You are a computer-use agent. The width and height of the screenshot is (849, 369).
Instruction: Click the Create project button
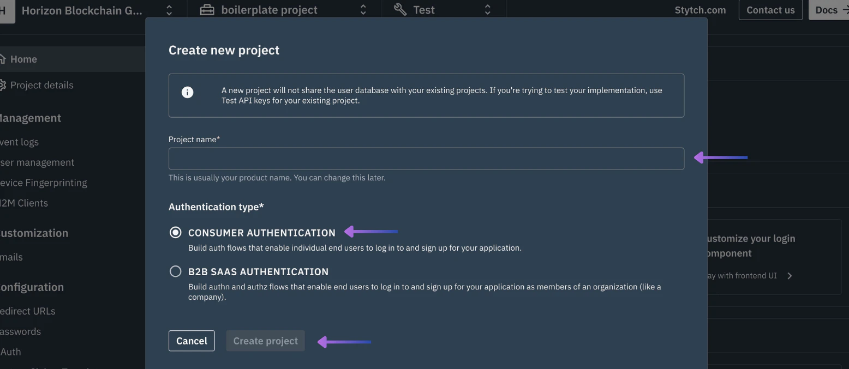[x=265, y=341]
